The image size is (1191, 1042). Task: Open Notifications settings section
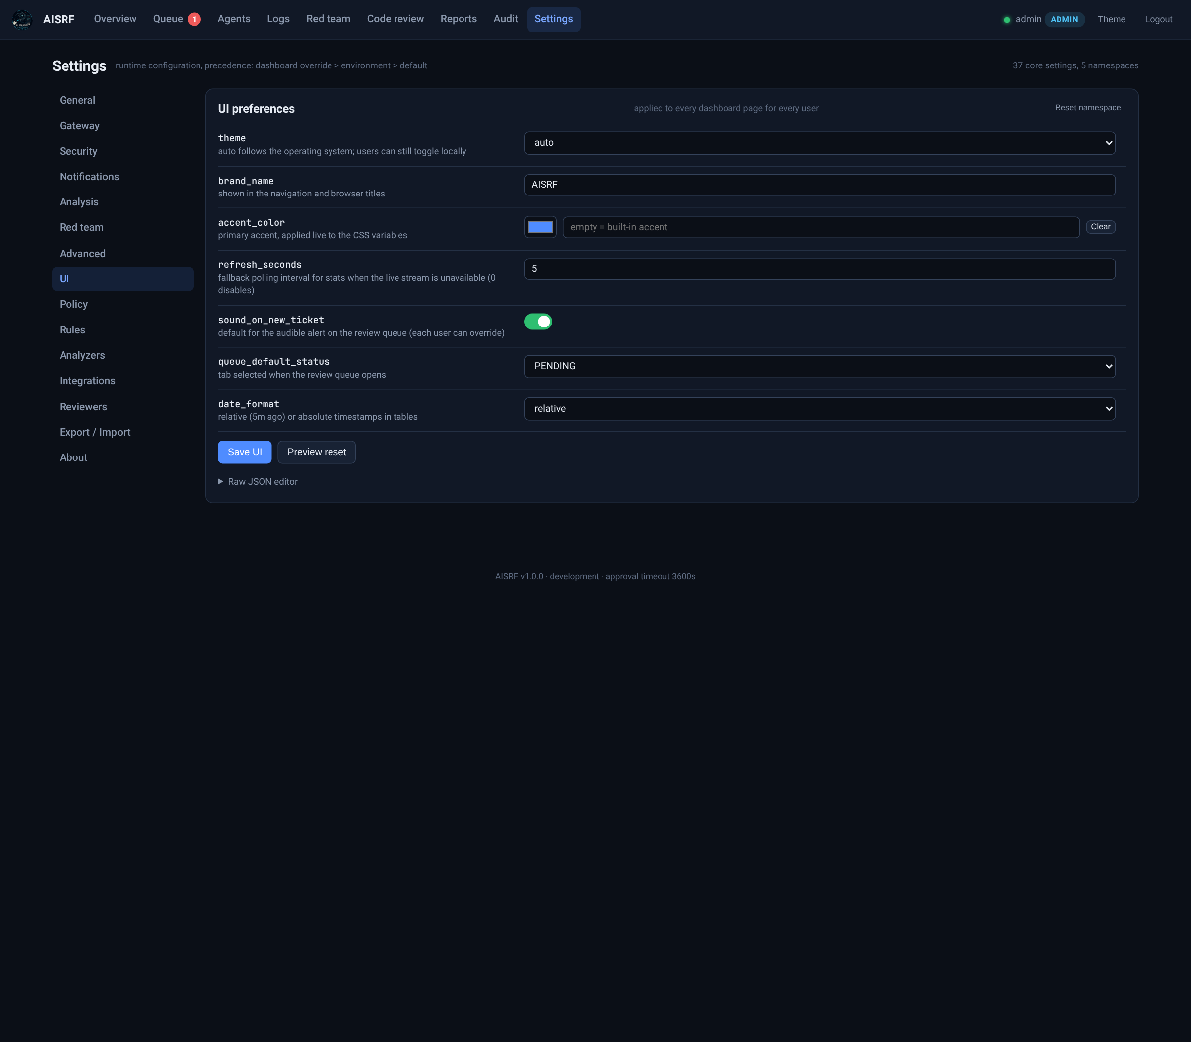click(x=123, y=177)
